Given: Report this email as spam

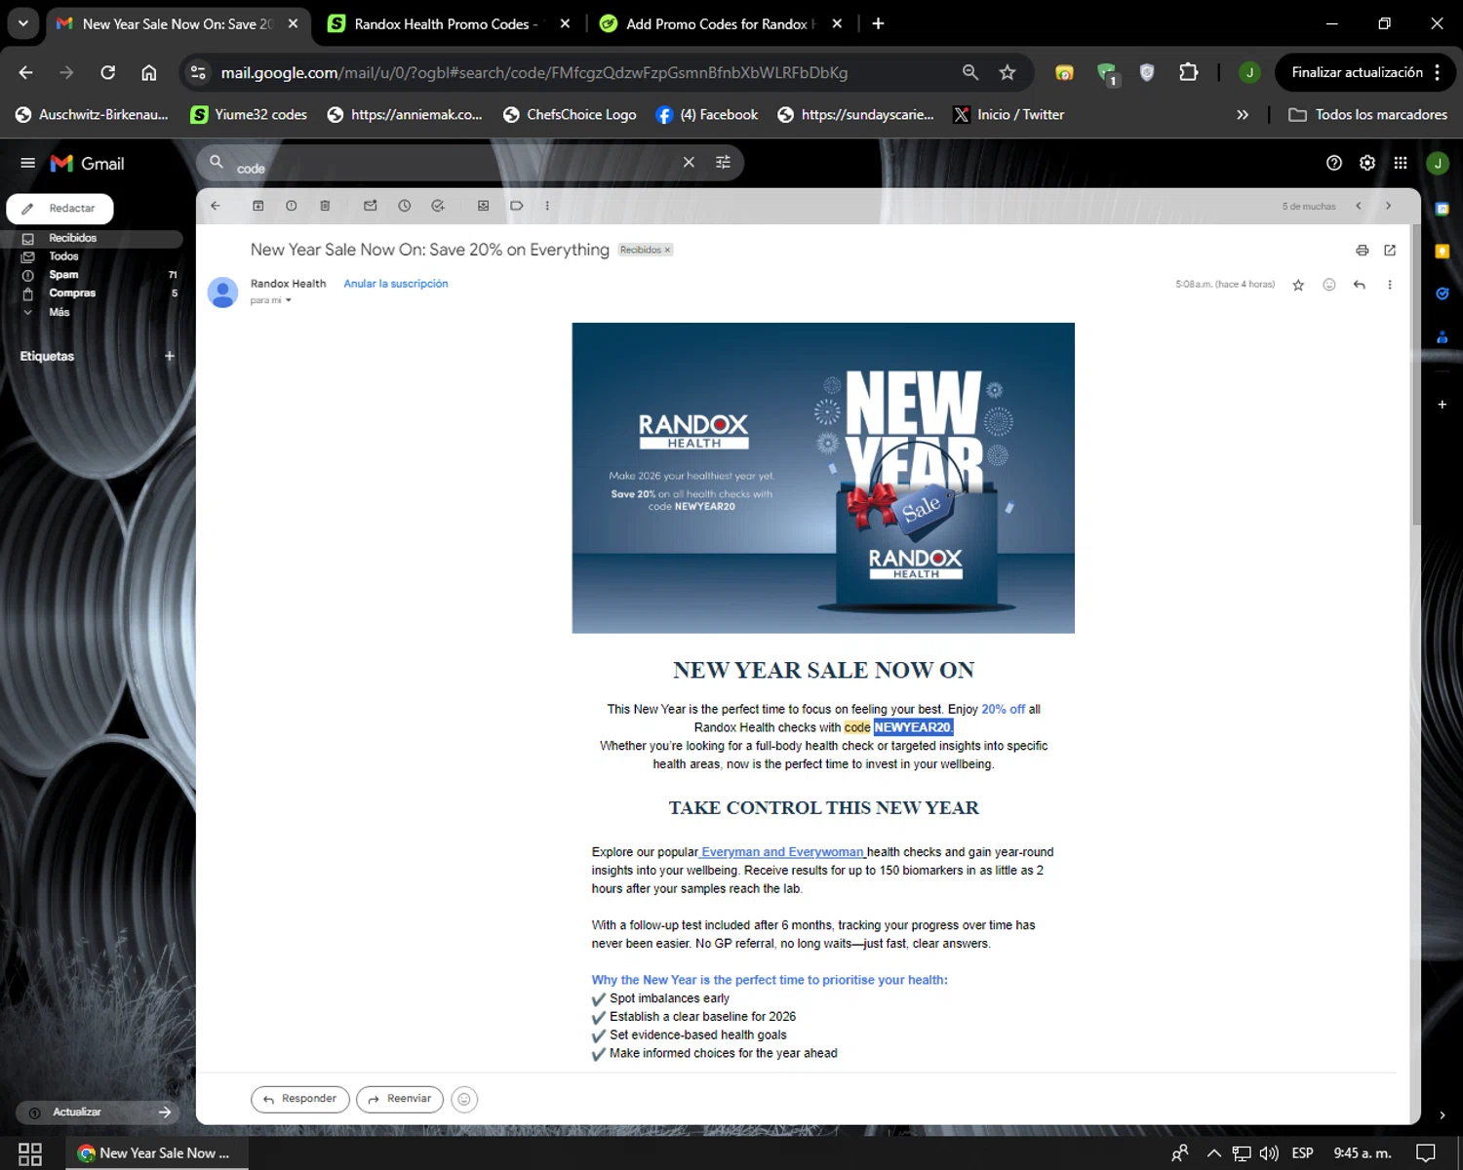Looking at the screenshot, I should [x=292, y=206].
